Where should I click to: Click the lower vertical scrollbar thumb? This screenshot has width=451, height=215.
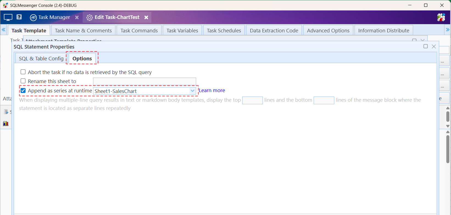coord(448,149)
